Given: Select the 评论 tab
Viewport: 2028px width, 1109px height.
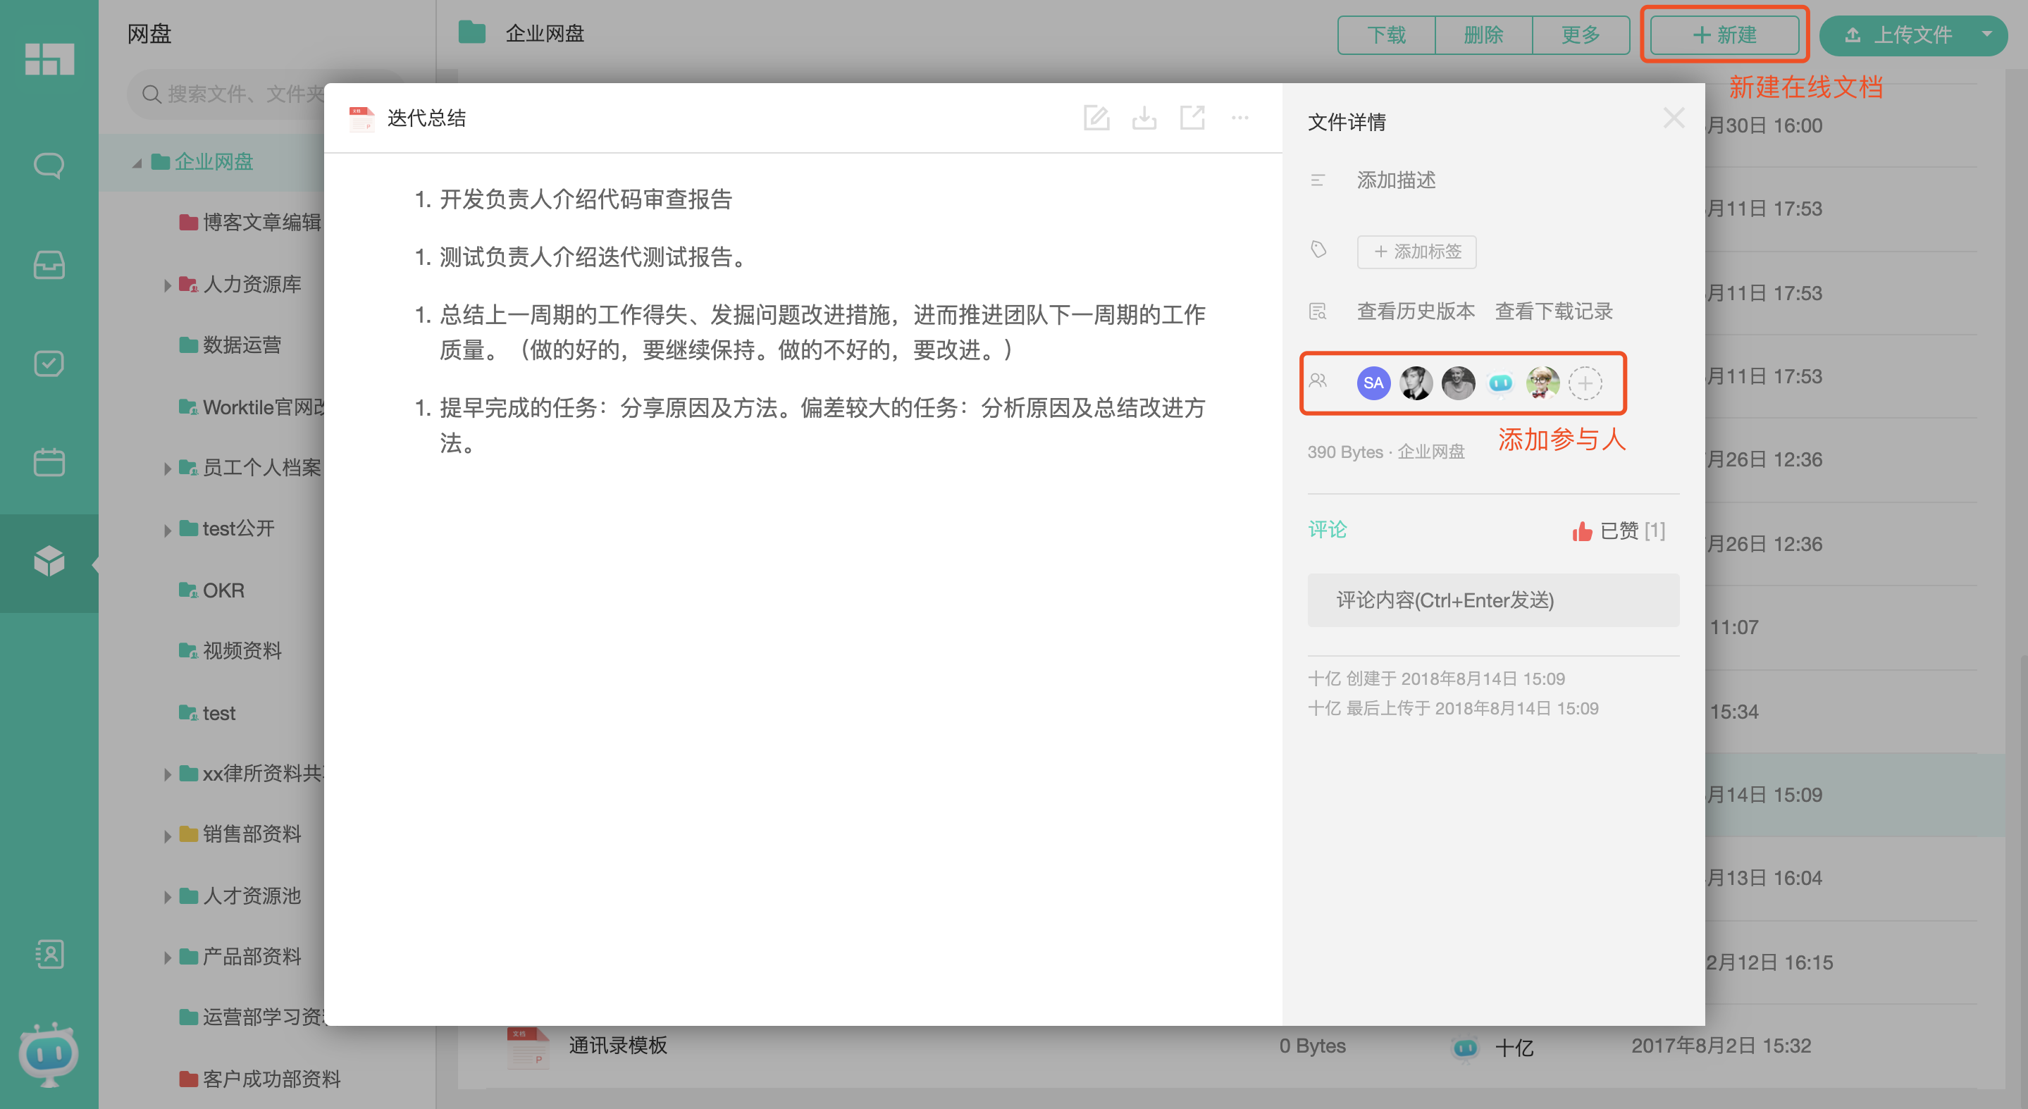Looking at the screenshot, I should (x=1328, y=530).
